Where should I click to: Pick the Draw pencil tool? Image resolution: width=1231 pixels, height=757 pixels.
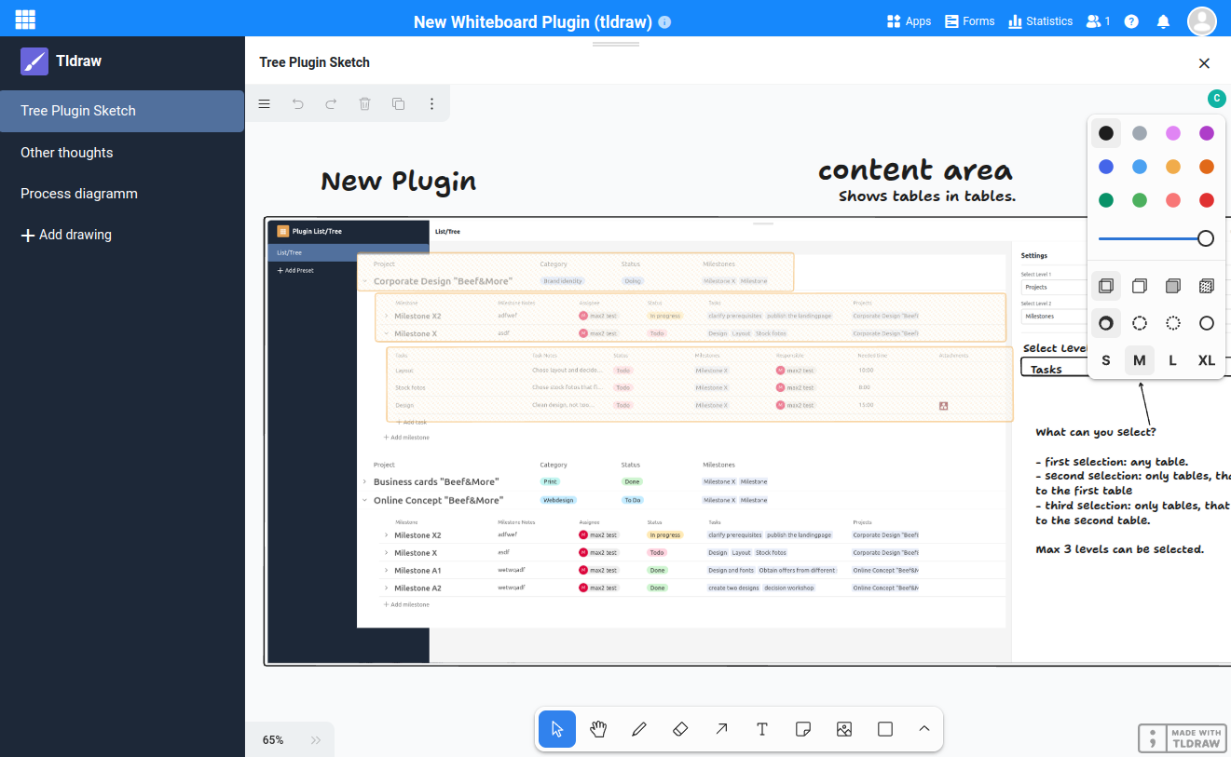click(x=639, y=729)
